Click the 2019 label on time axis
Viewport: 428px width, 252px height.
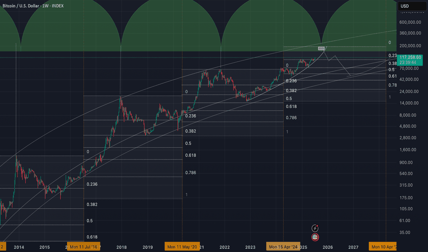coord(148,247)
